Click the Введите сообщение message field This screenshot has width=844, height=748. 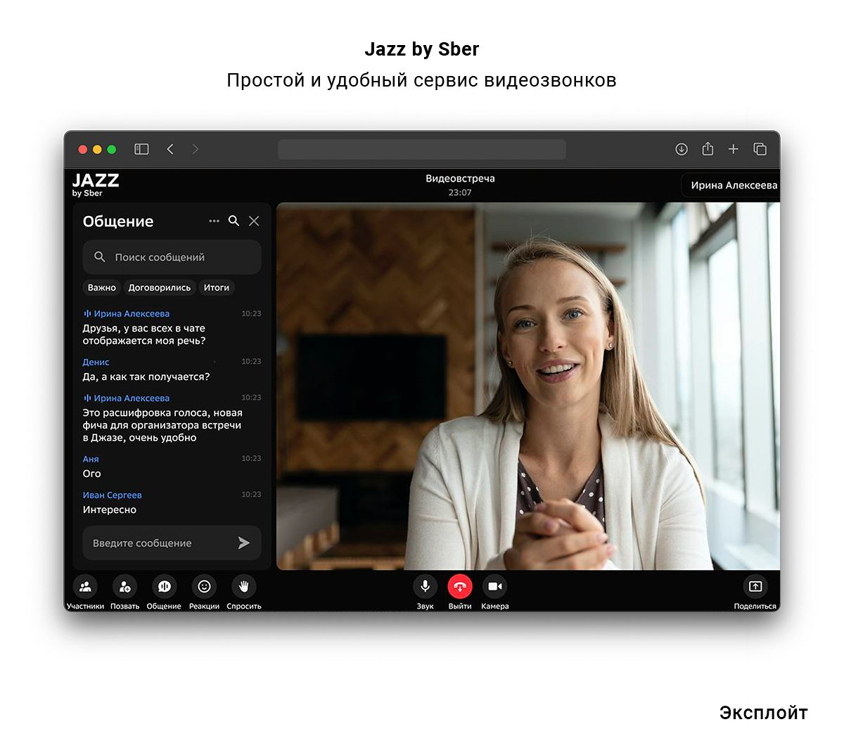[172, 543]
